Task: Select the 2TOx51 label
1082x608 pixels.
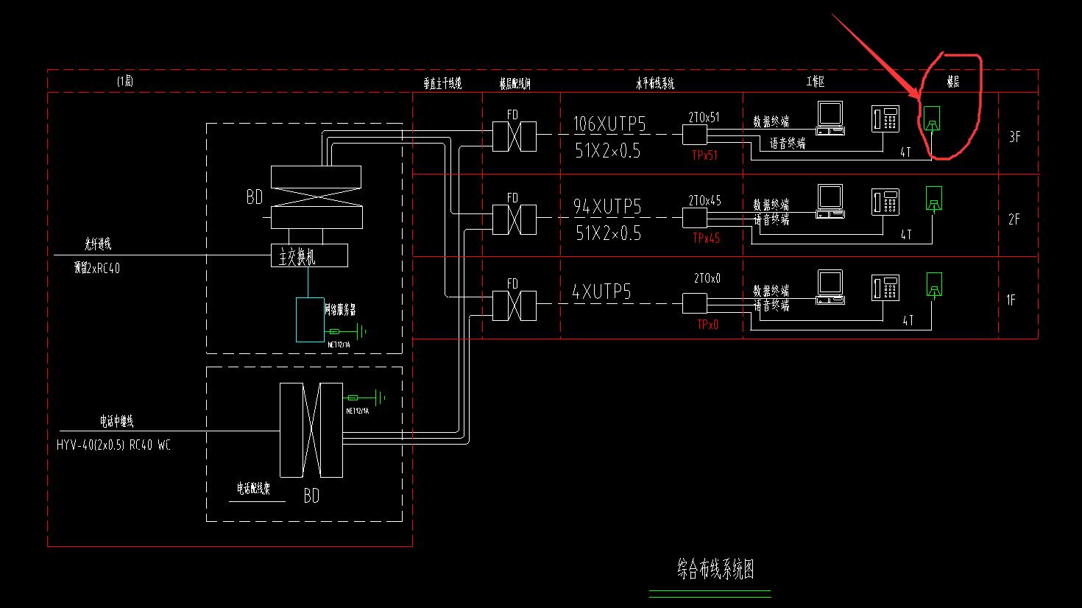Action: click(704, 117)
